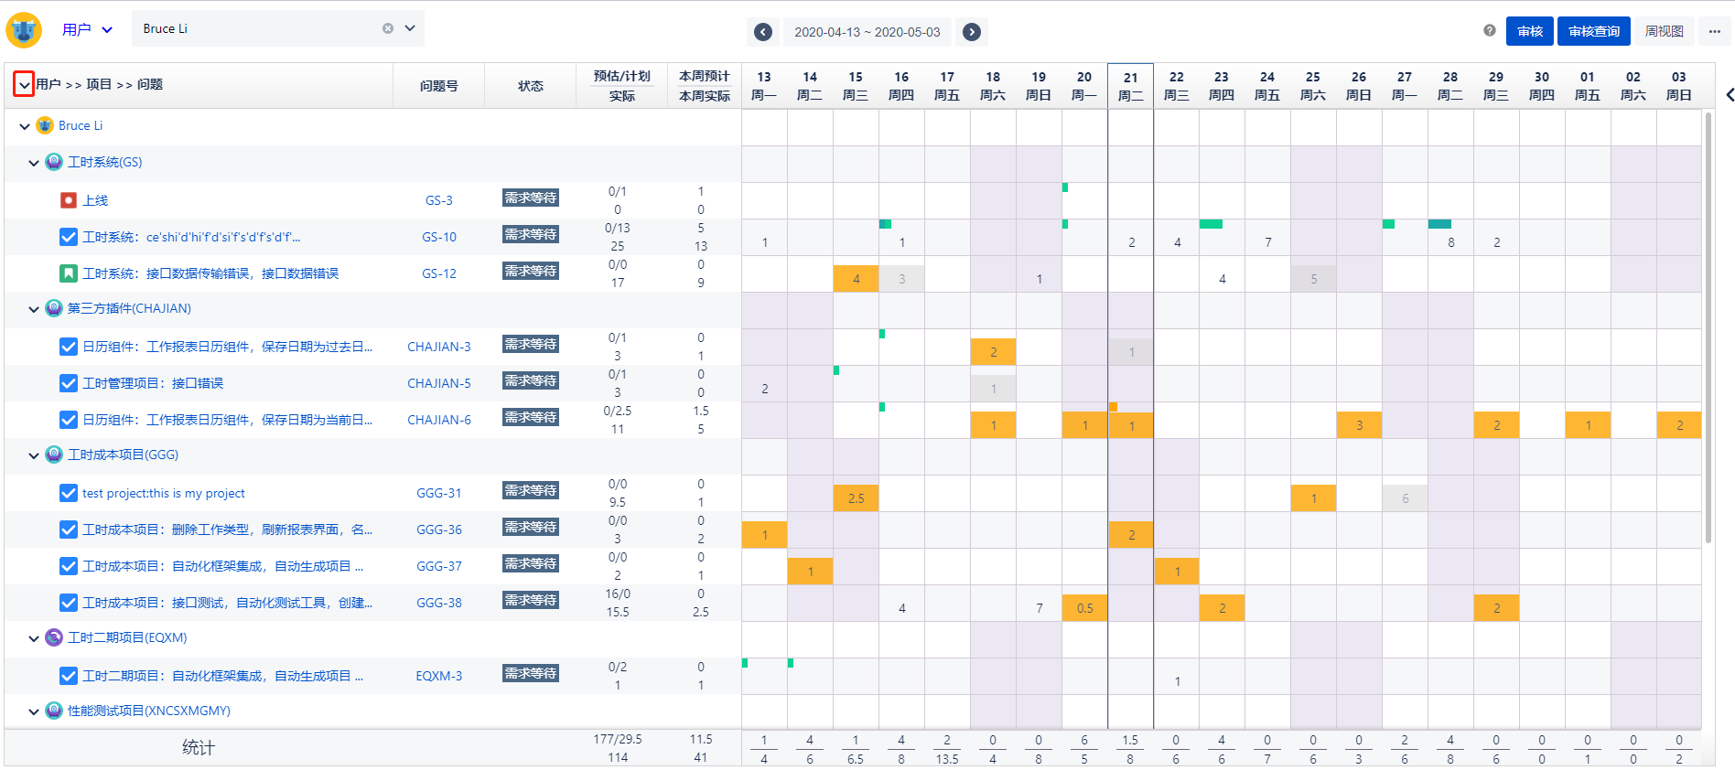Click the checkbox icon for GS-10 task
This screenshot has width=1735, height=781.
coord(69,237)
